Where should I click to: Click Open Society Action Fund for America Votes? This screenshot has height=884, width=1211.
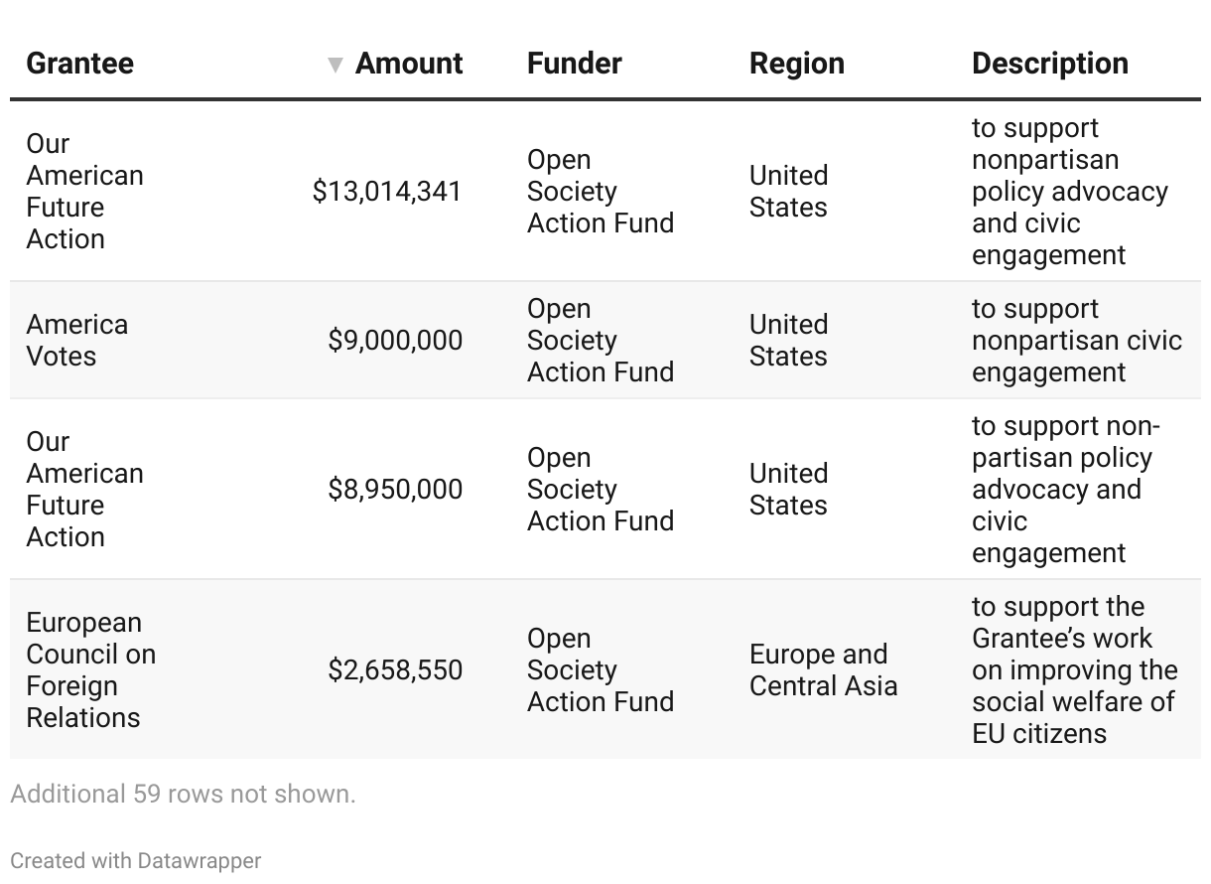[x=600, y=340]
